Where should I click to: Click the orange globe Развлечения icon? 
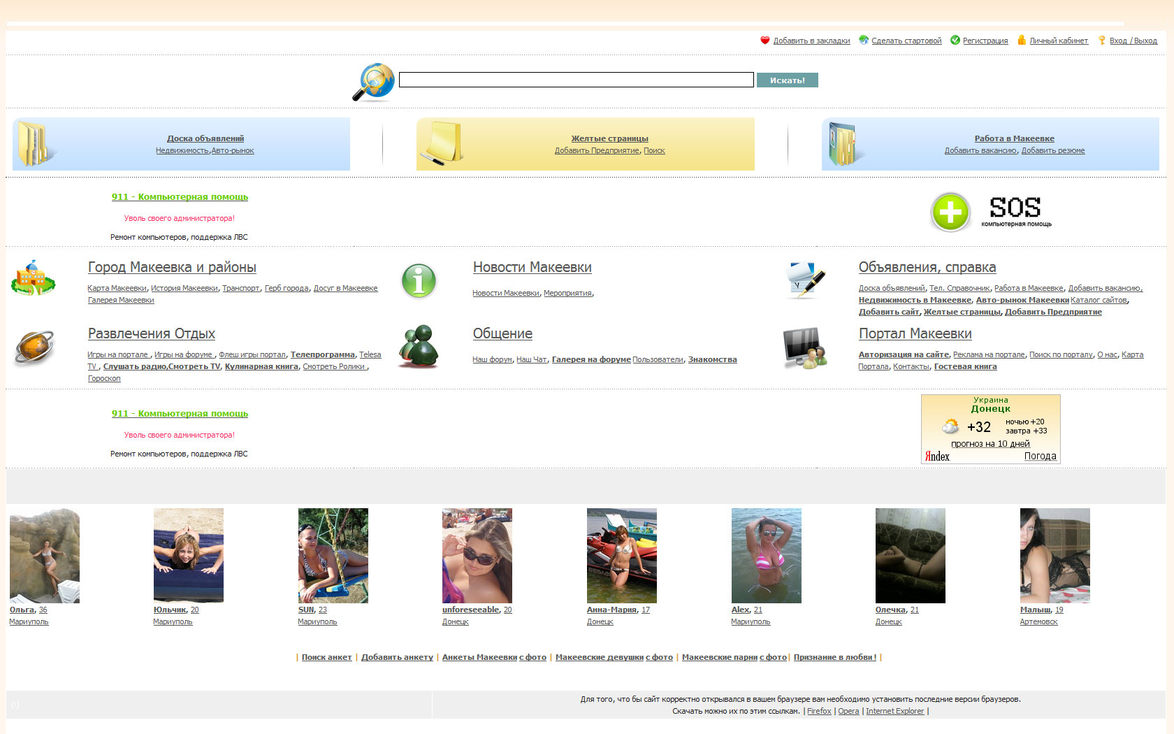click(34, 347)
